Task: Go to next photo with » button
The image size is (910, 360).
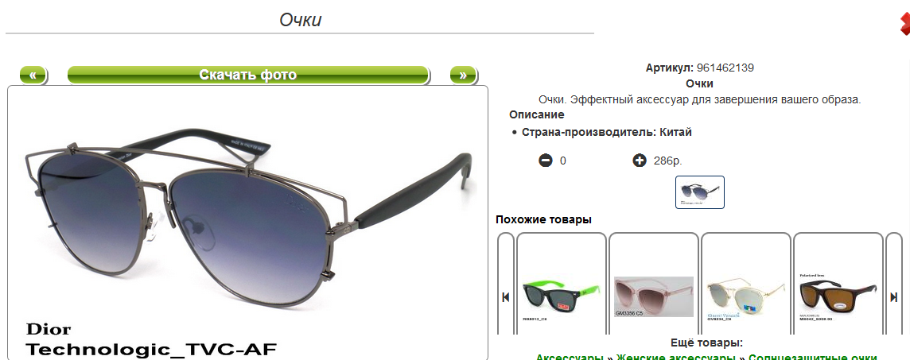Action: tap(462, 75)
